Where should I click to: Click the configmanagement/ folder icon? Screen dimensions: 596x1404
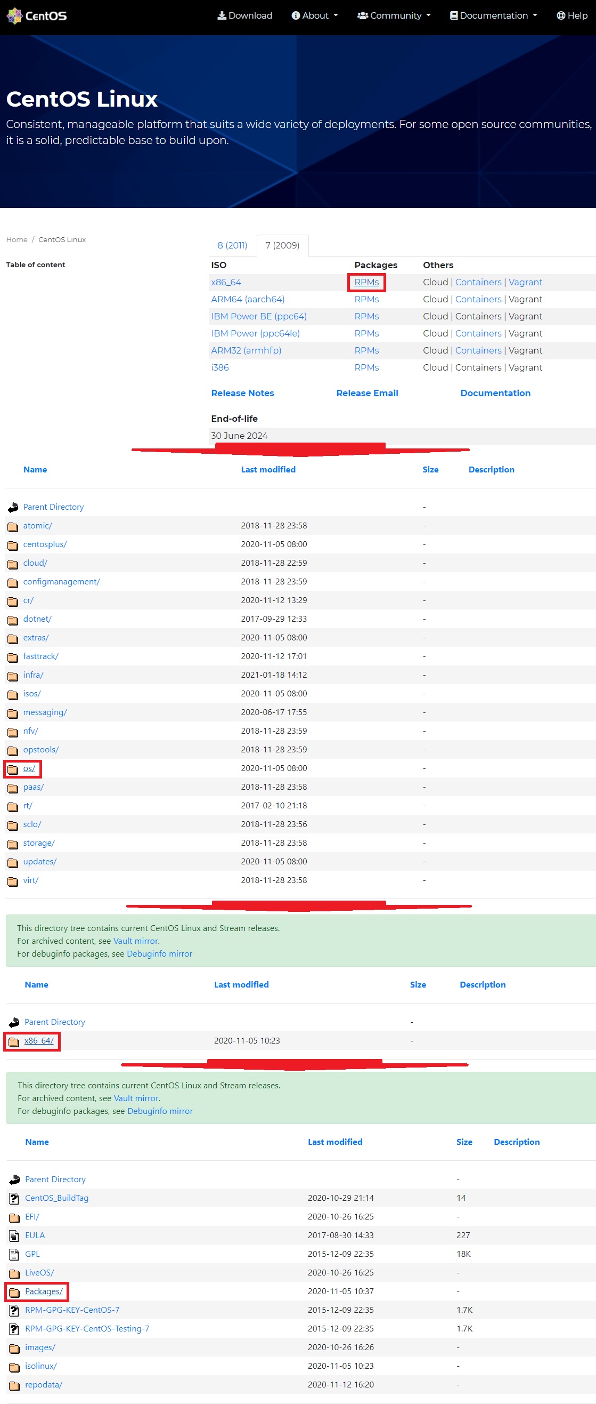(x=13, y=583)
